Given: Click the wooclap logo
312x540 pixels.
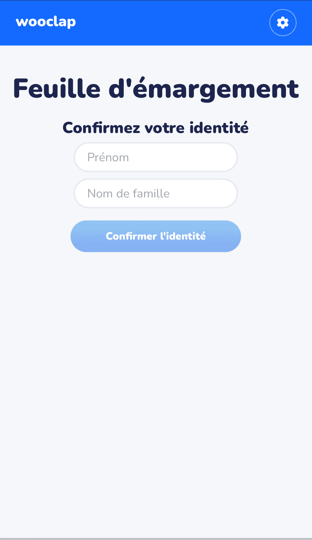Looking at the screenshot, I should click(x=46, y=22).
